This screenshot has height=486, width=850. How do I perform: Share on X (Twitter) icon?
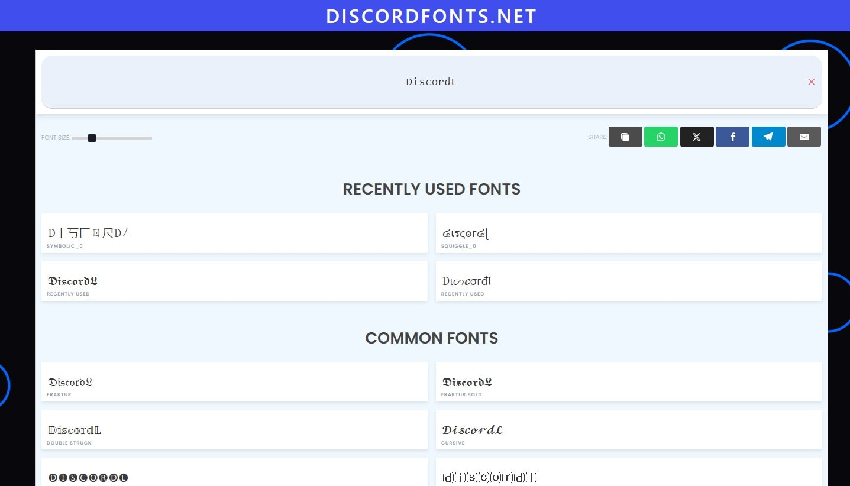697,137
